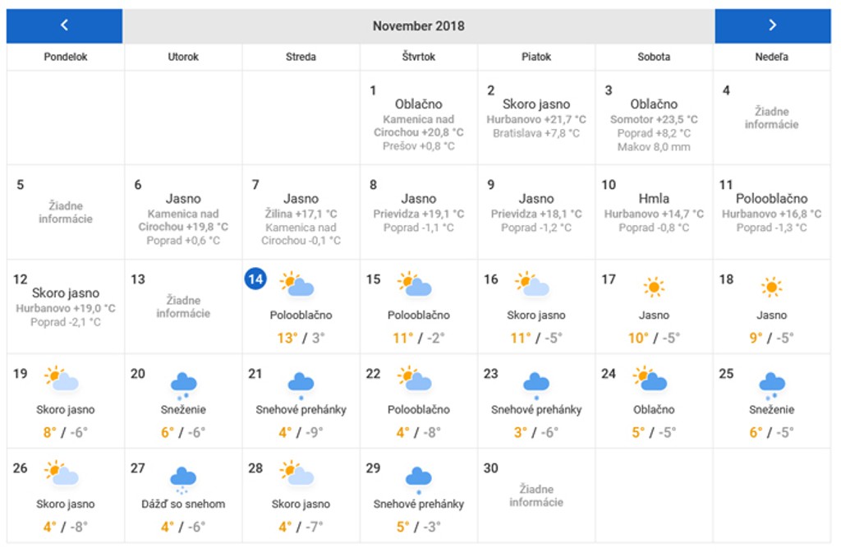The width and height of the screenshot is (841, 553).
Task: Click the snow showers icon on November 29
Action: (419, 477)
